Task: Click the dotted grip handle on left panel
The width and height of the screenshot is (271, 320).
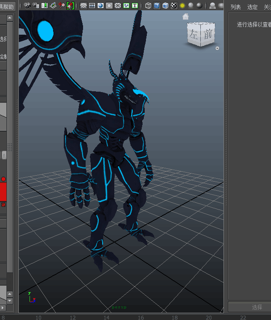Action: click(9, 147)
